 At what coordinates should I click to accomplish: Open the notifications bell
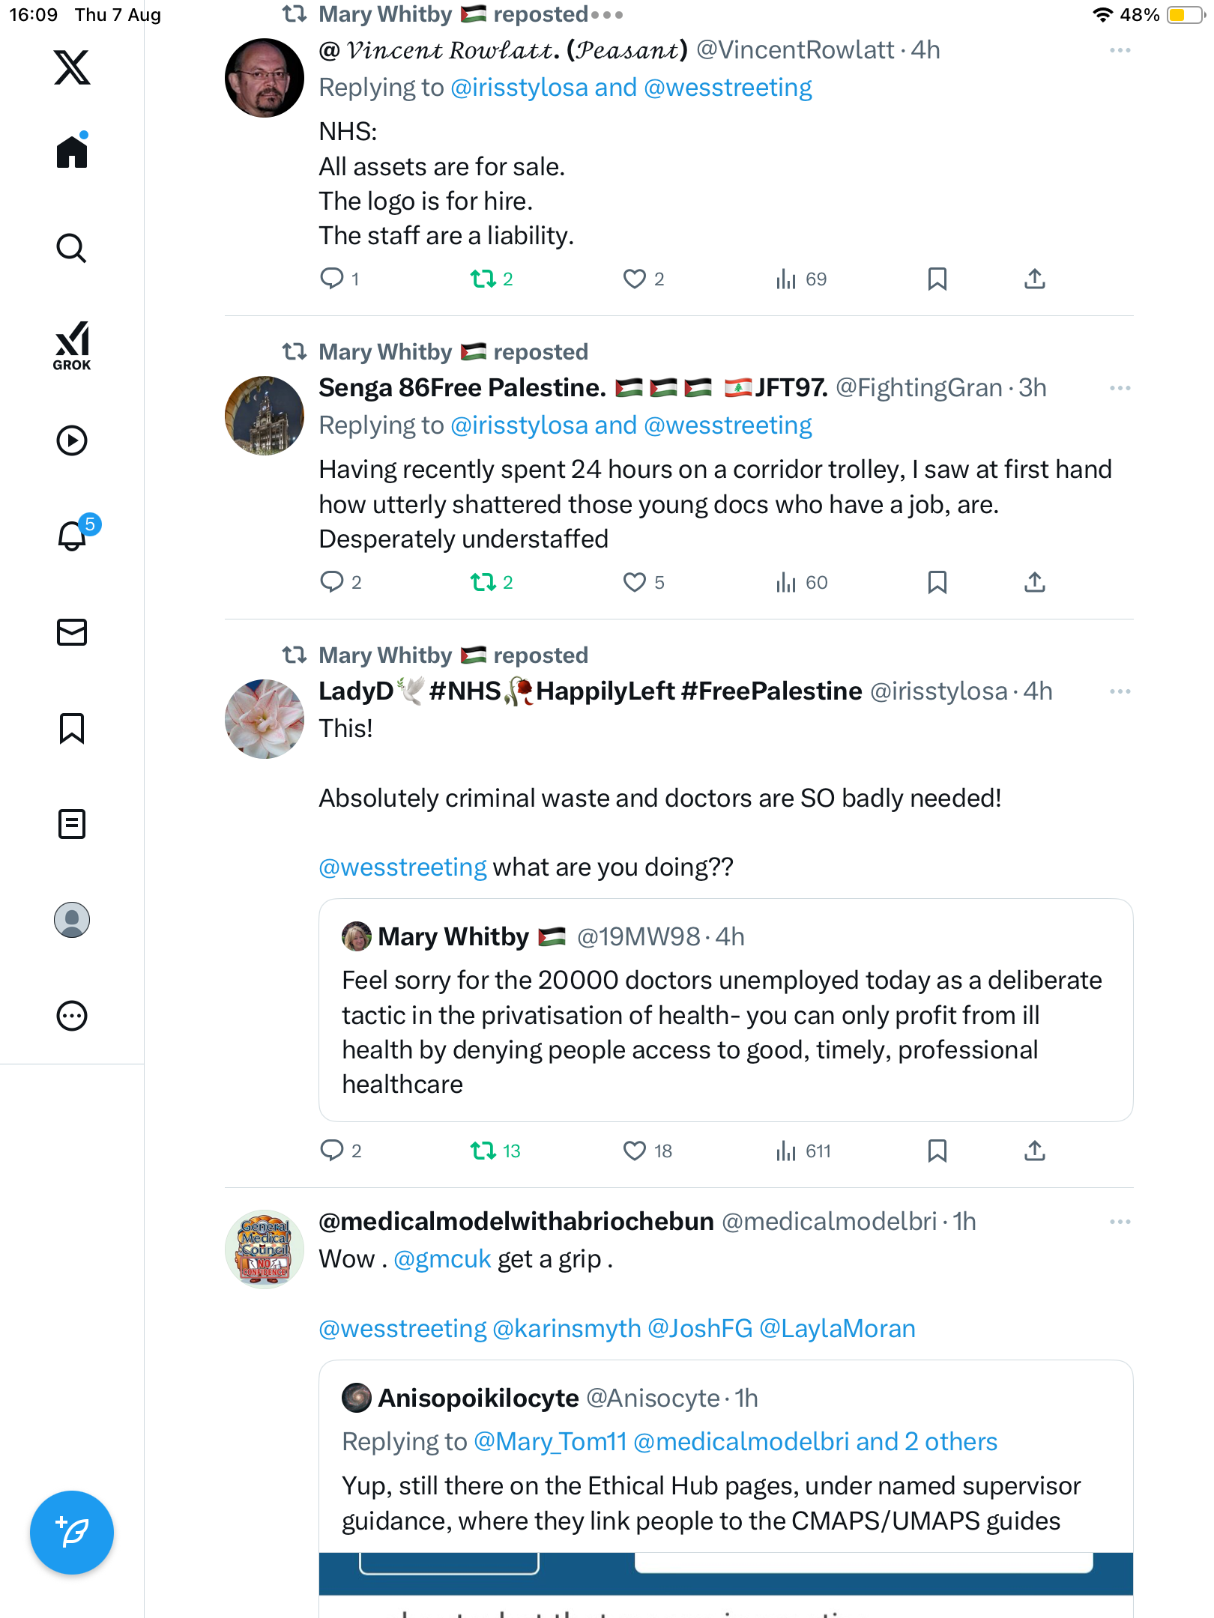click(72, 536)
